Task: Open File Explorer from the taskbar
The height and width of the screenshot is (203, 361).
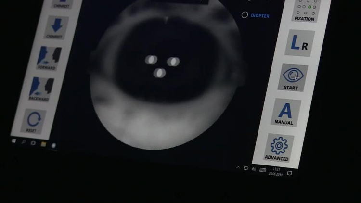Action: tap(43, 144)
